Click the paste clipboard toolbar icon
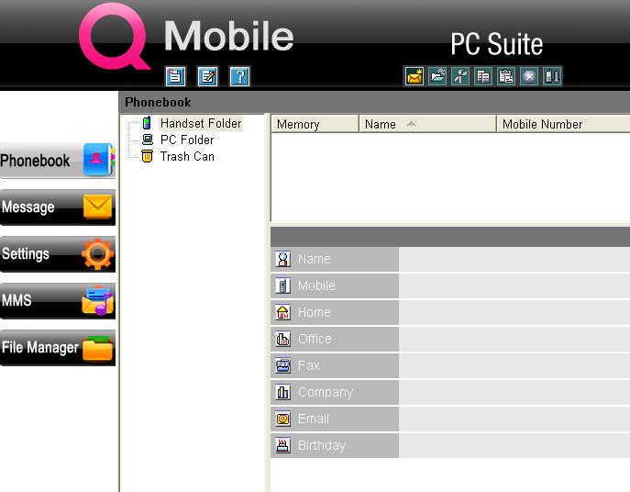 tap(506, 76)
